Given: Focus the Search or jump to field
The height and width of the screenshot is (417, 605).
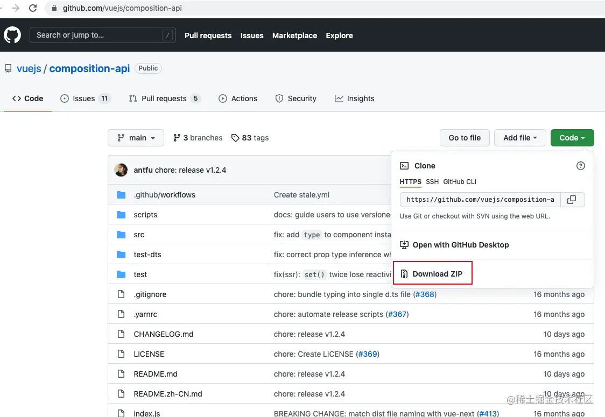Looking at the screenshot, I should [x=103, y=35].
